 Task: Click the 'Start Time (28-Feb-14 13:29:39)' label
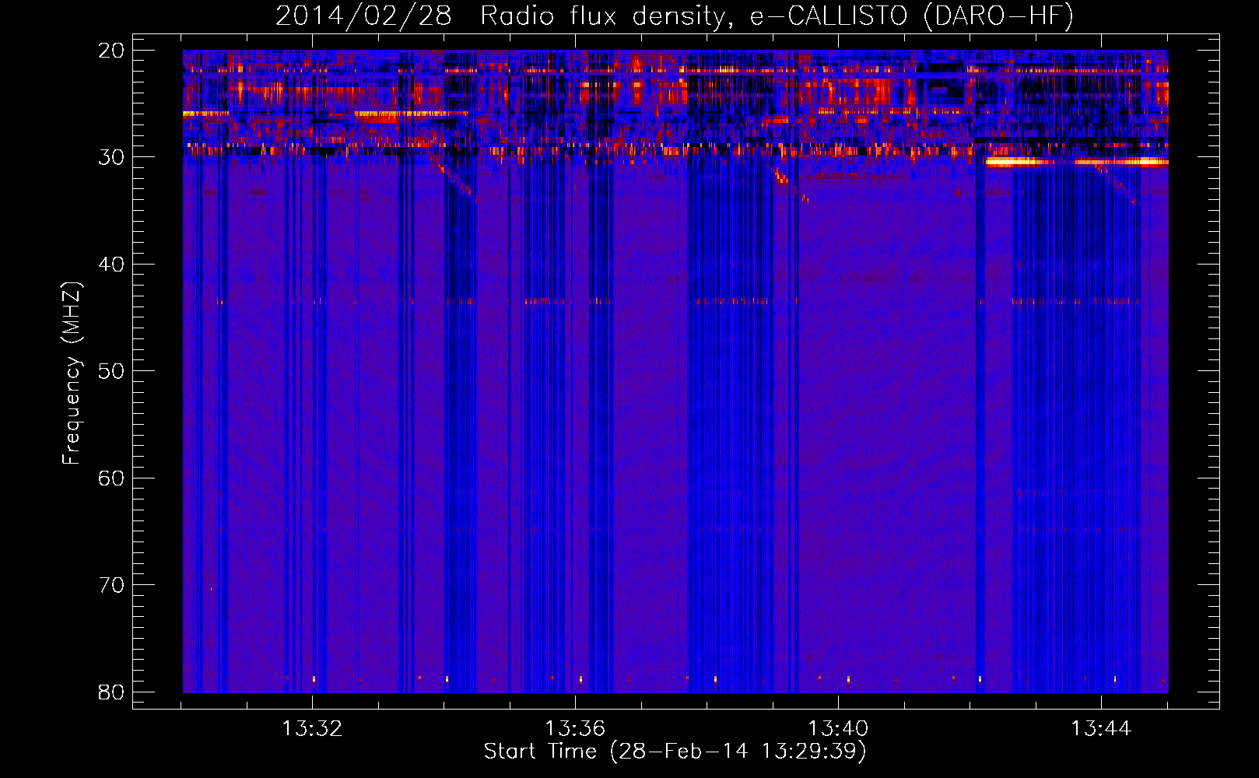(x=675, y=752)
